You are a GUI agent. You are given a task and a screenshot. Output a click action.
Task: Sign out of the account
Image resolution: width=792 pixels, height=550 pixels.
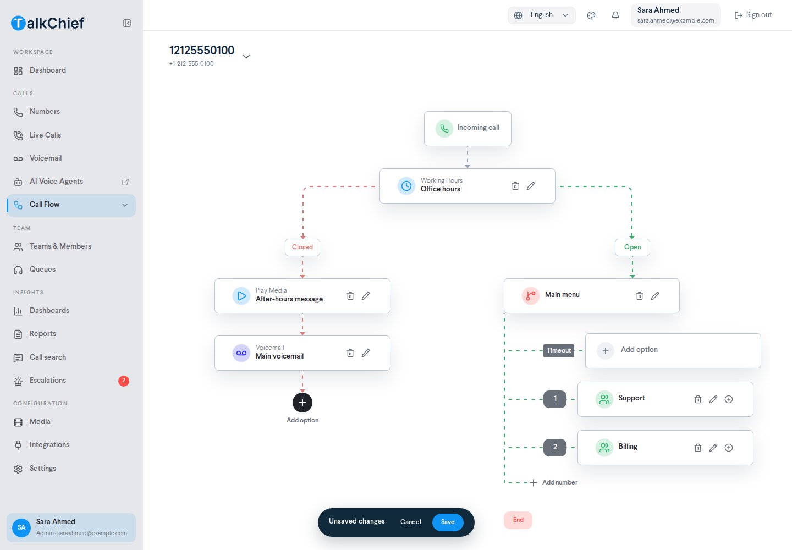pyautogui.click(x=753, y=15)
